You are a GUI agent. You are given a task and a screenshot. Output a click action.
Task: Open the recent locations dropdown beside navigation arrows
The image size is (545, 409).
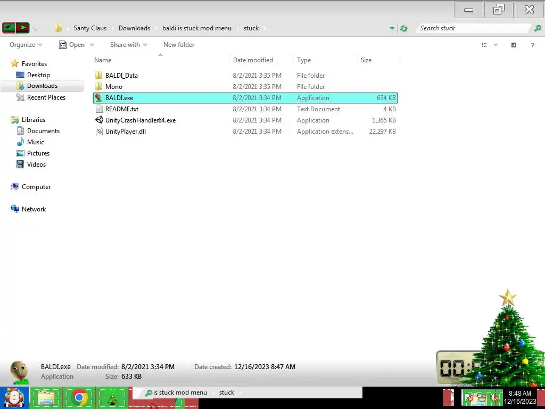35,29
